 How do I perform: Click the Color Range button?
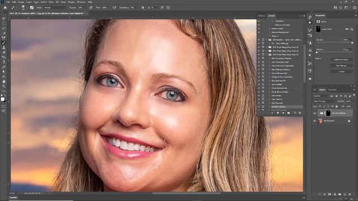[342, 66]
